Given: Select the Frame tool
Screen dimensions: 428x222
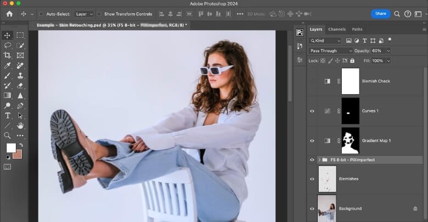Looking at the screenshot, I should point(20,55).
